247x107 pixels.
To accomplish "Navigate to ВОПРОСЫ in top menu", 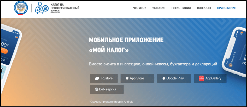I will 204,8.
